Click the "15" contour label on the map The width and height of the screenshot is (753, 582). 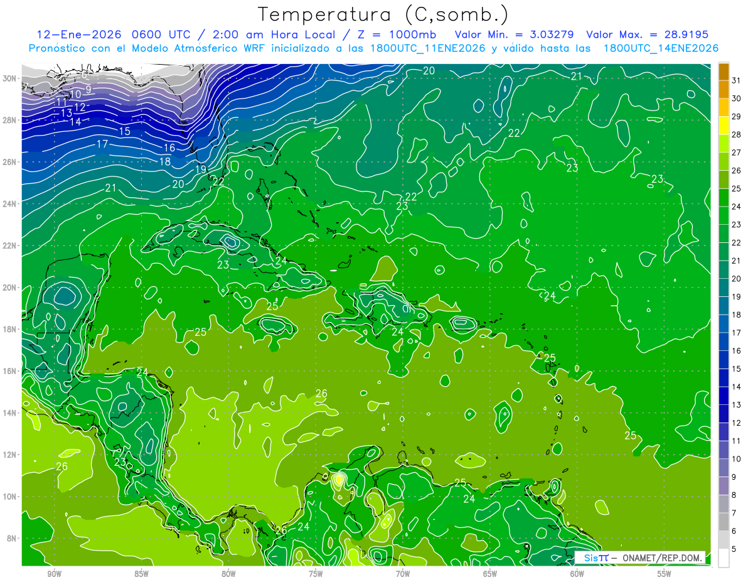coord(124,131)
